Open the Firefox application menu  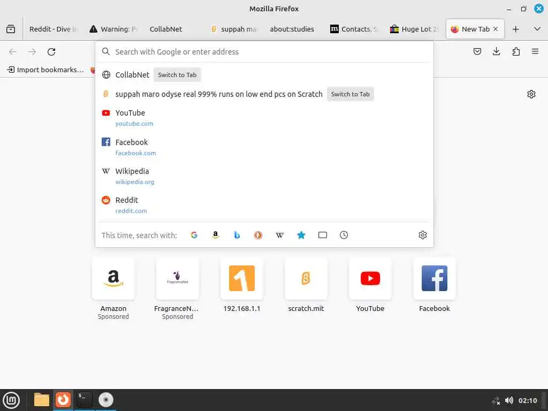tap(535, 52)
